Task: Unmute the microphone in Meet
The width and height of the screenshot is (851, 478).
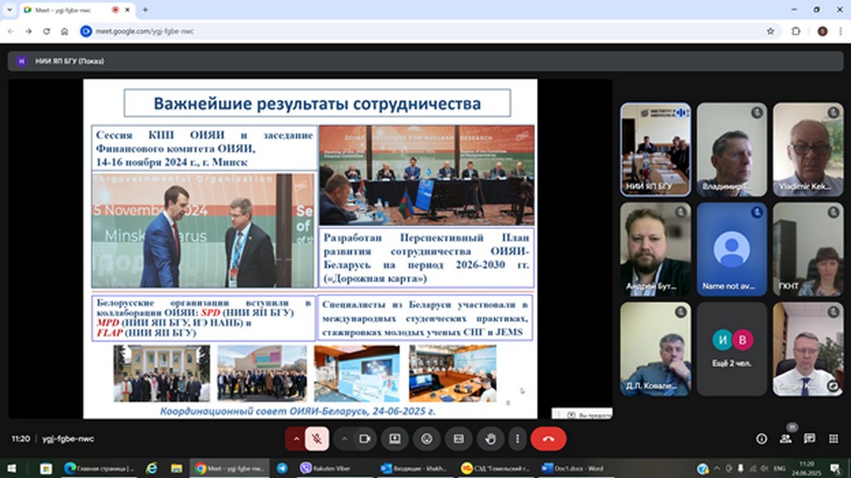Action: (x=316, y=438)
